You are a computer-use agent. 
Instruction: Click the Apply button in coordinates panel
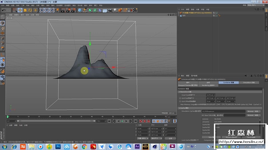170,138
